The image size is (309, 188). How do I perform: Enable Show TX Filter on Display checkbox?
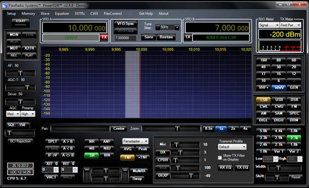point(220,157)
